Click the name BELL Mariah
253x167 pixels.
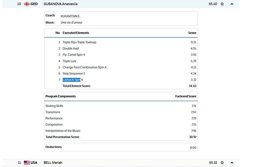tap(53, 162)
